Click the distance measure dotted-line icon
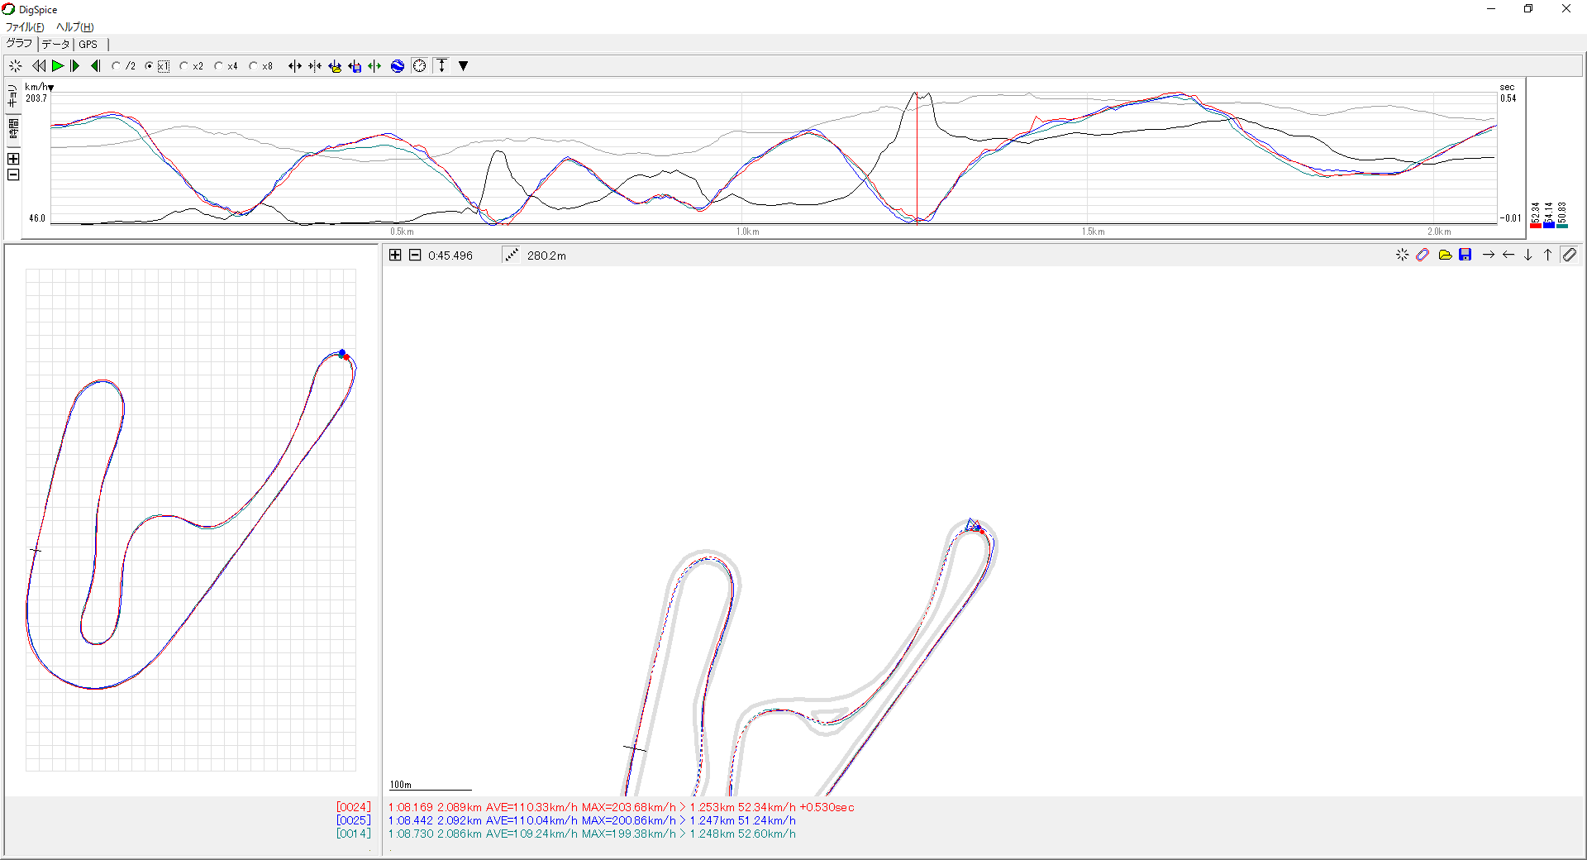The width and height of the screenshot is (1587, 860). coord(512,256)
